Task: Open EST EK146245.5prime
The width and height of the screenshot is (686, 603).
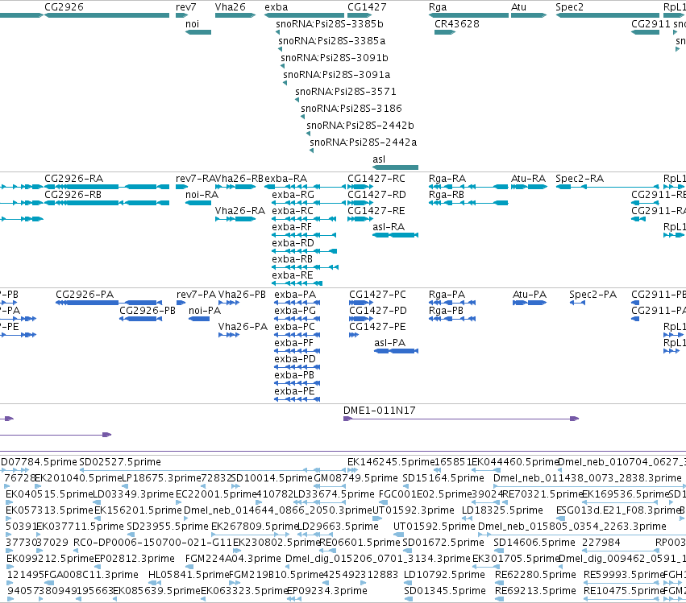Action: (352, 470)
